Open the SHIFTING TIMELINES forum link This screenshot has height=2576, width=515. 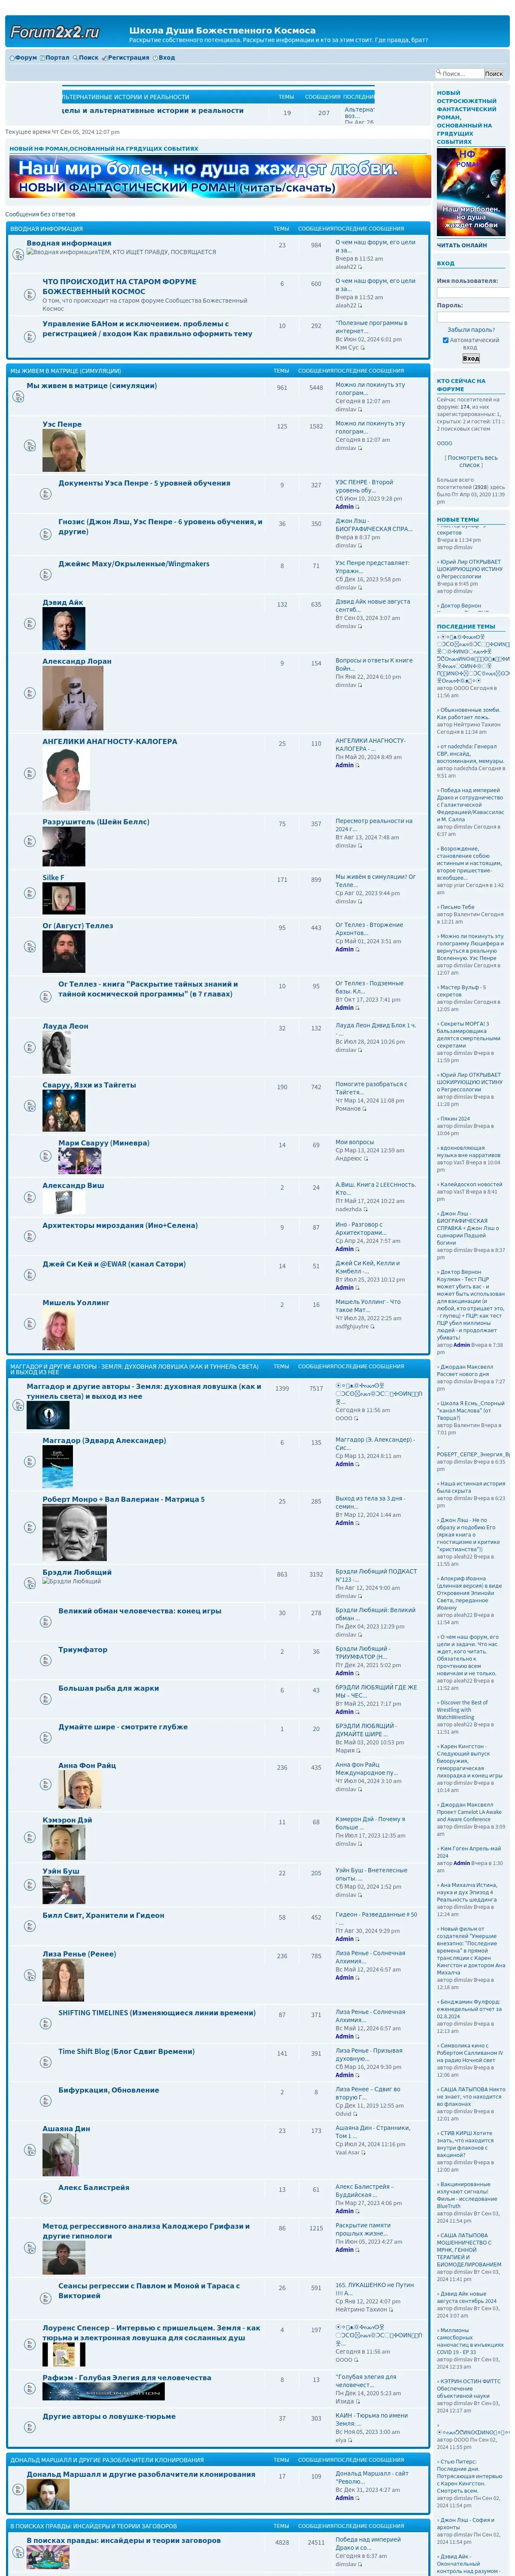click(157, 2013)
